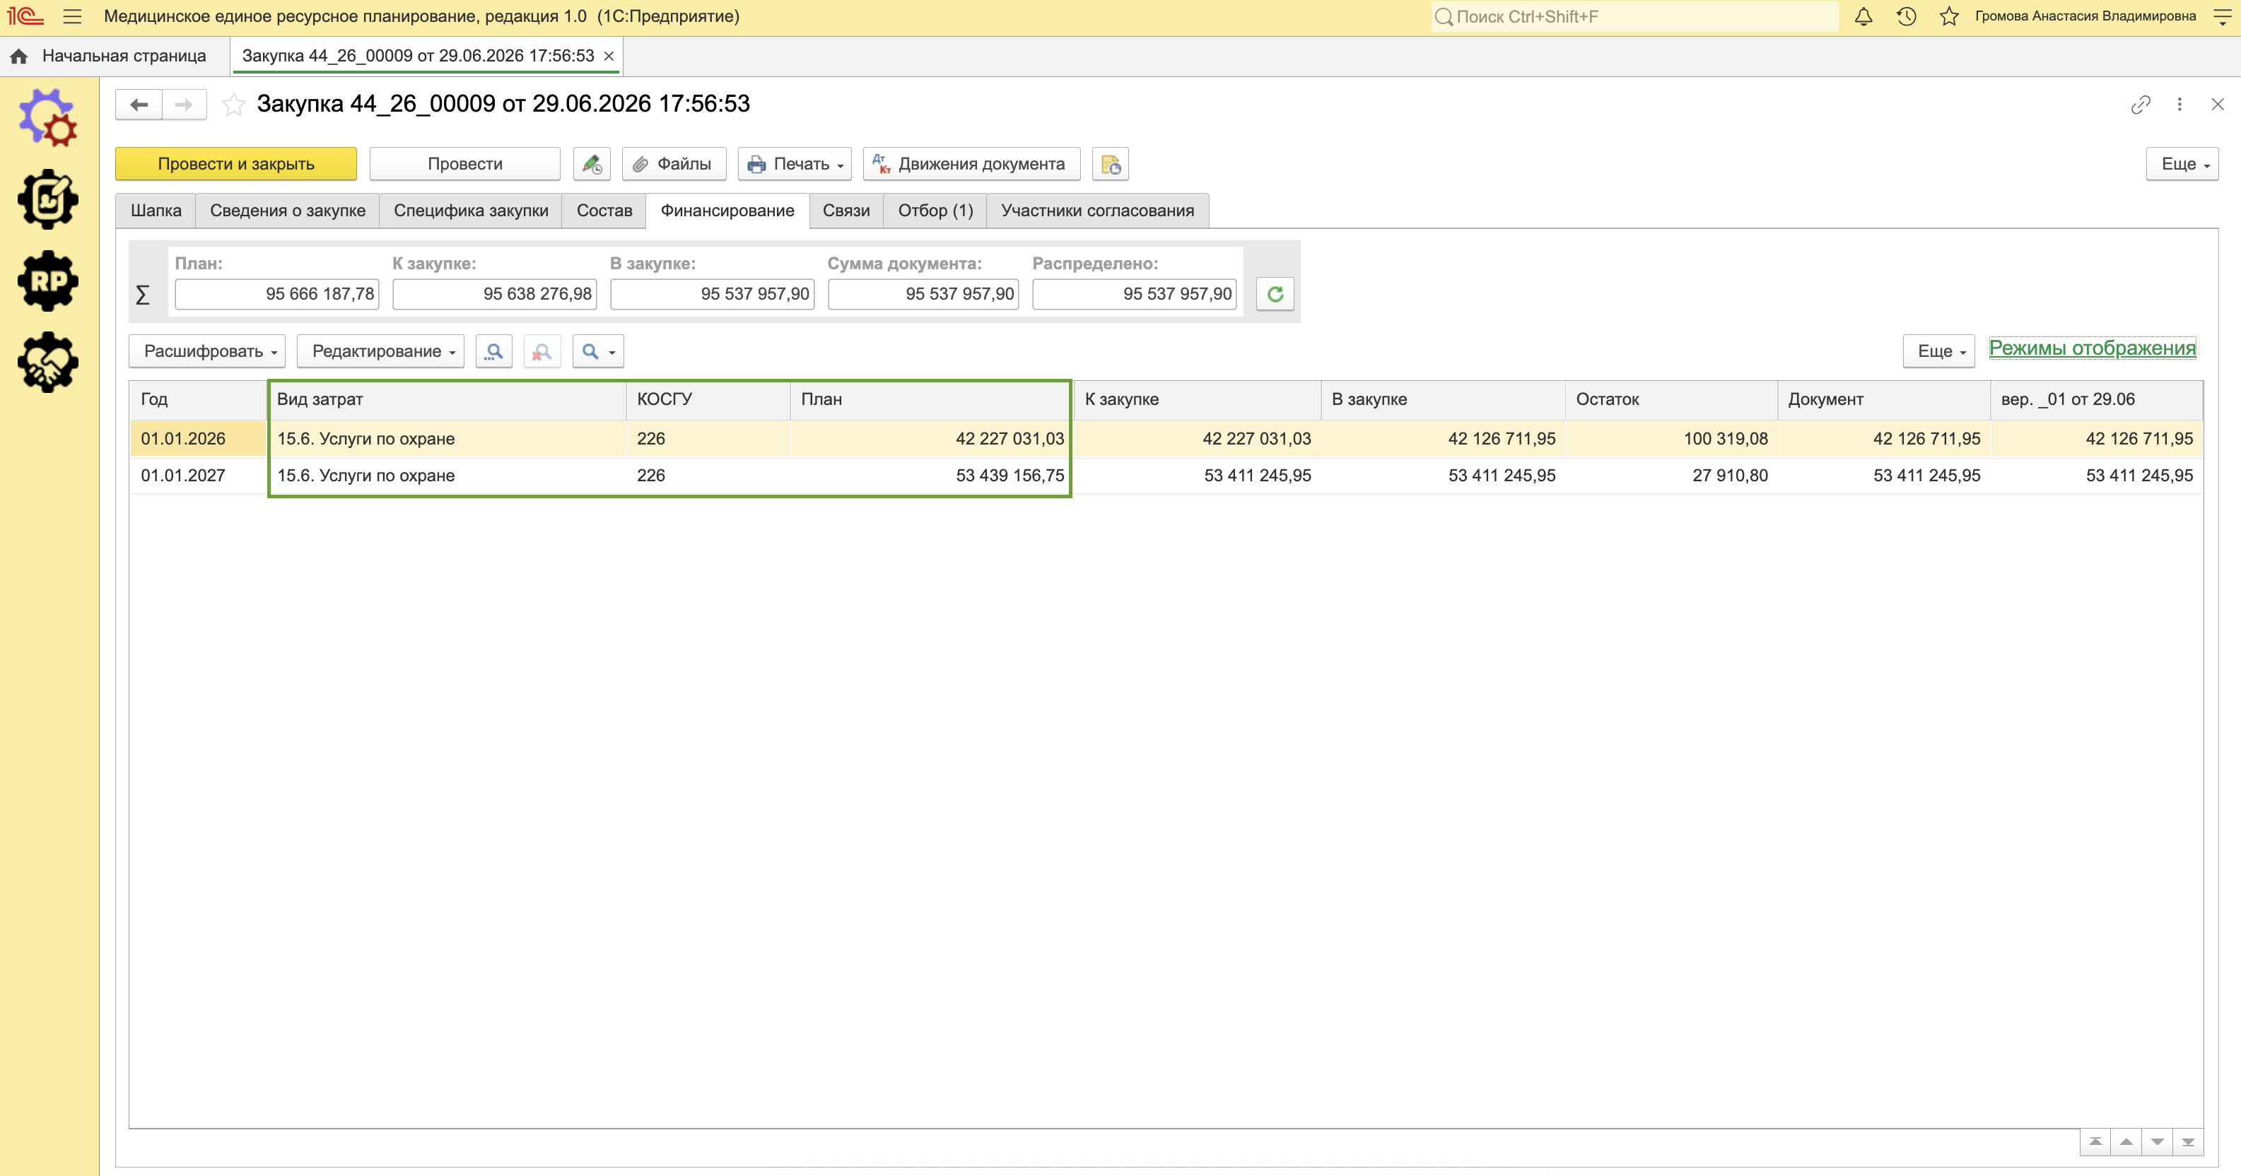Open the notifications bell icon
The height and width of the screenshot is (1176, 2241).
(1863, 16)
